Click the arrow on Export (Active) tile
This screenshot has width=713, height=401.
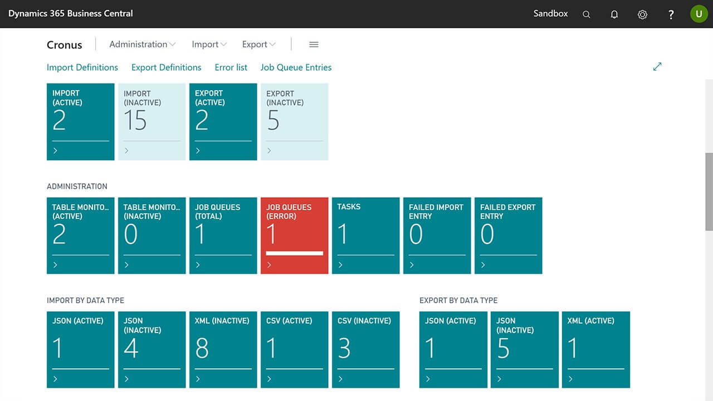point(198,151)
